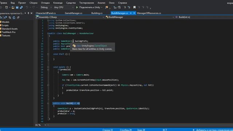The image size is (233, 131).
Task: Pin the project explorer panel
Action: [28, 13]
